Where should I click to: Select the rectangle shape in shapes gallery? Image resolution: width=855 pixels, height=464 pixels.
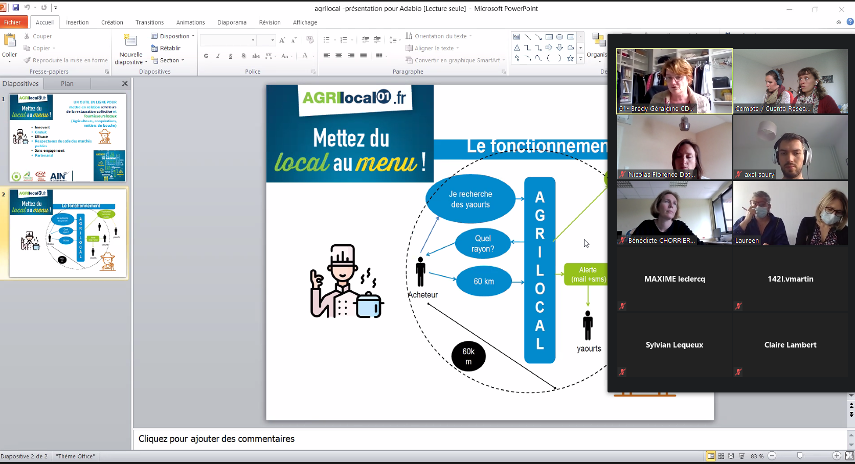549,37
